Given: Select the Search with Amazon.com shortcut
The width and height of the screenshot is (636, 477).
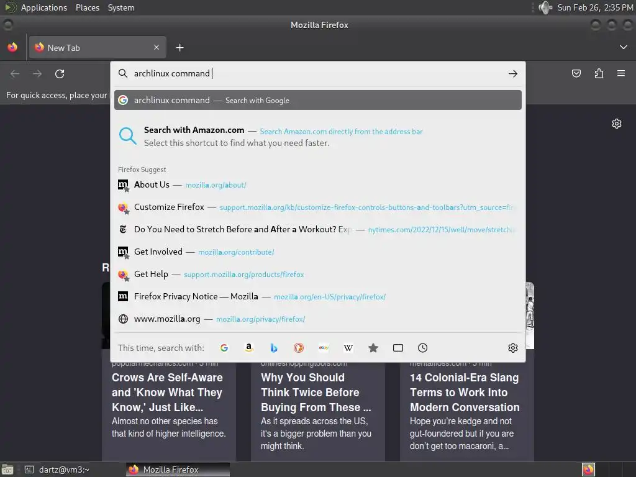Looking at the screenshot, I should 318,136.
